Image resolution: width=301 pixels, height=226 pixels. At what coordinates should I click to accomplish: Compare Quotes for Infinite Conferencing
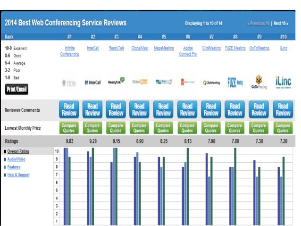tap(69, 128)
